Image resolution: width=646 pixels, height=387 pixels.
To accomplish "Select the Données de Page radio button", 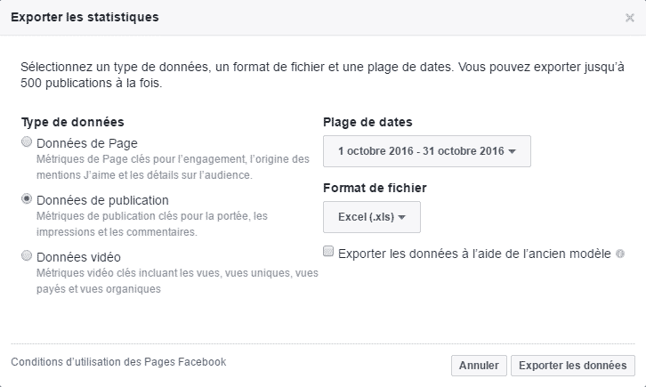I will tap(28, 142).
